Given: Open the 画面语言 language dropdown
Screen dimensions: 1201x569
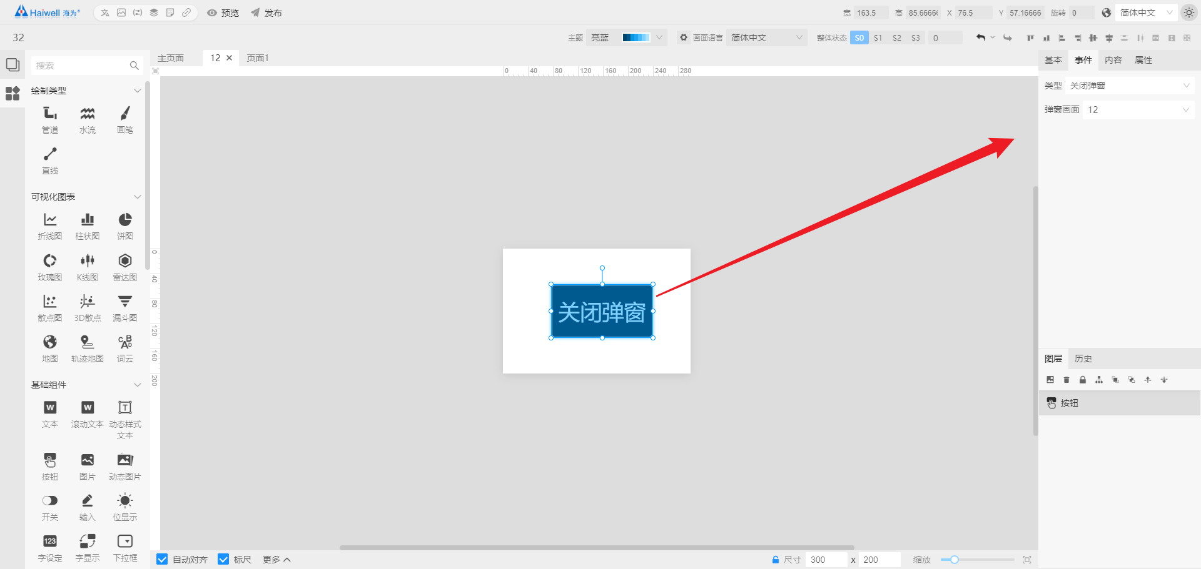Looking at the screenshot, I should point(767,37).
